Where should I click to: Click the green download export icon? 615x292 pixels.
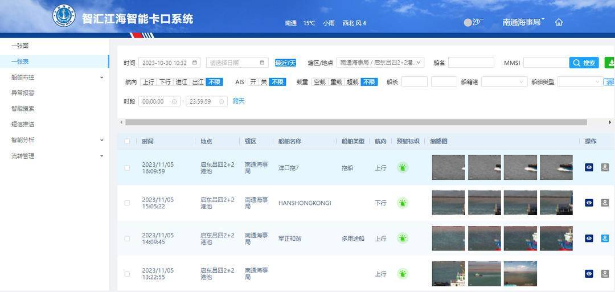610,63
